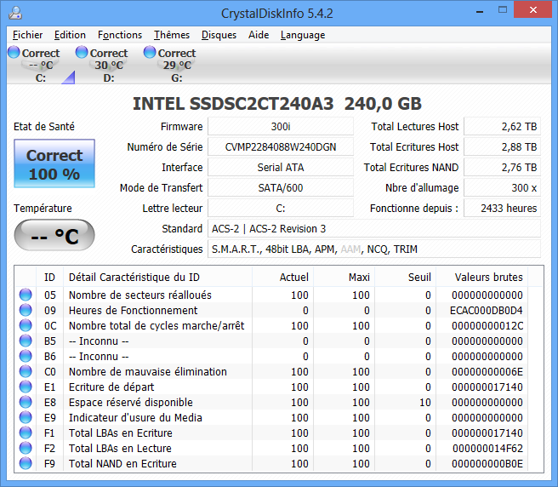
Task: Click status orb for attribute 05 row
Action: tap(26, 295)
